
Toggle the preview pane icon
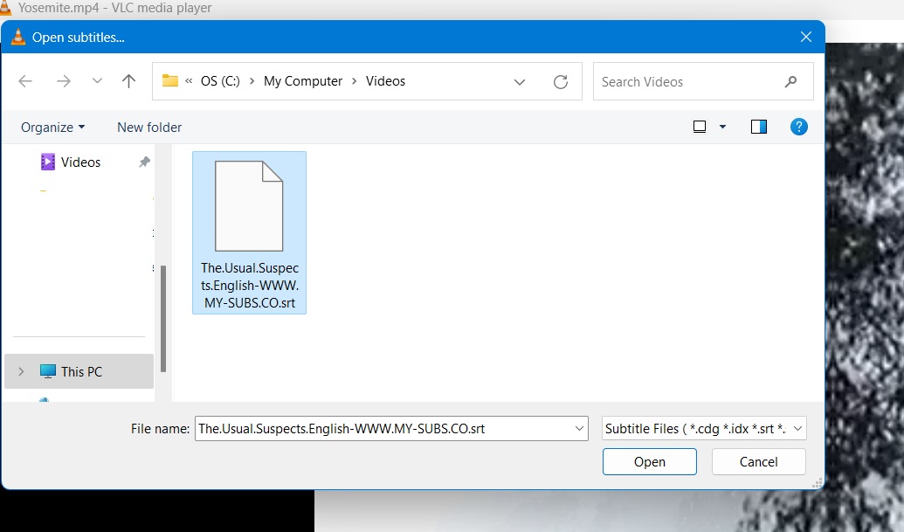pyautogui.click(x=758, y=127)
